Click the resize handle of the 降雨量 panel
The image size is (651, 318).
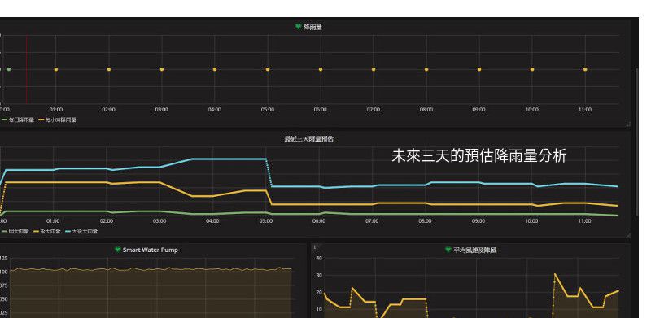tap(627, 124)
